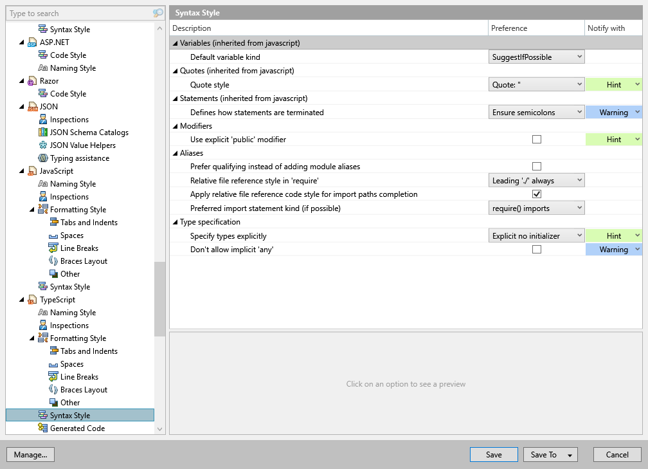The image size is (648, 469).
Task: Open the require() imports dropdown
Action: click(x=536, y=207)
